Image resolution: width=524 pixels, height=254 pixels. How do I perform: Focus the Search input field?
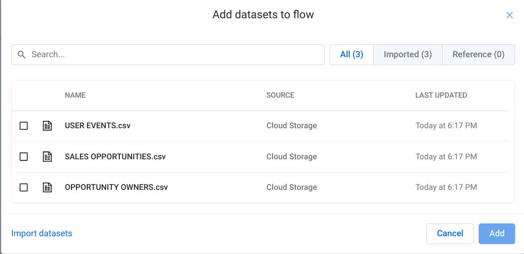168,55
